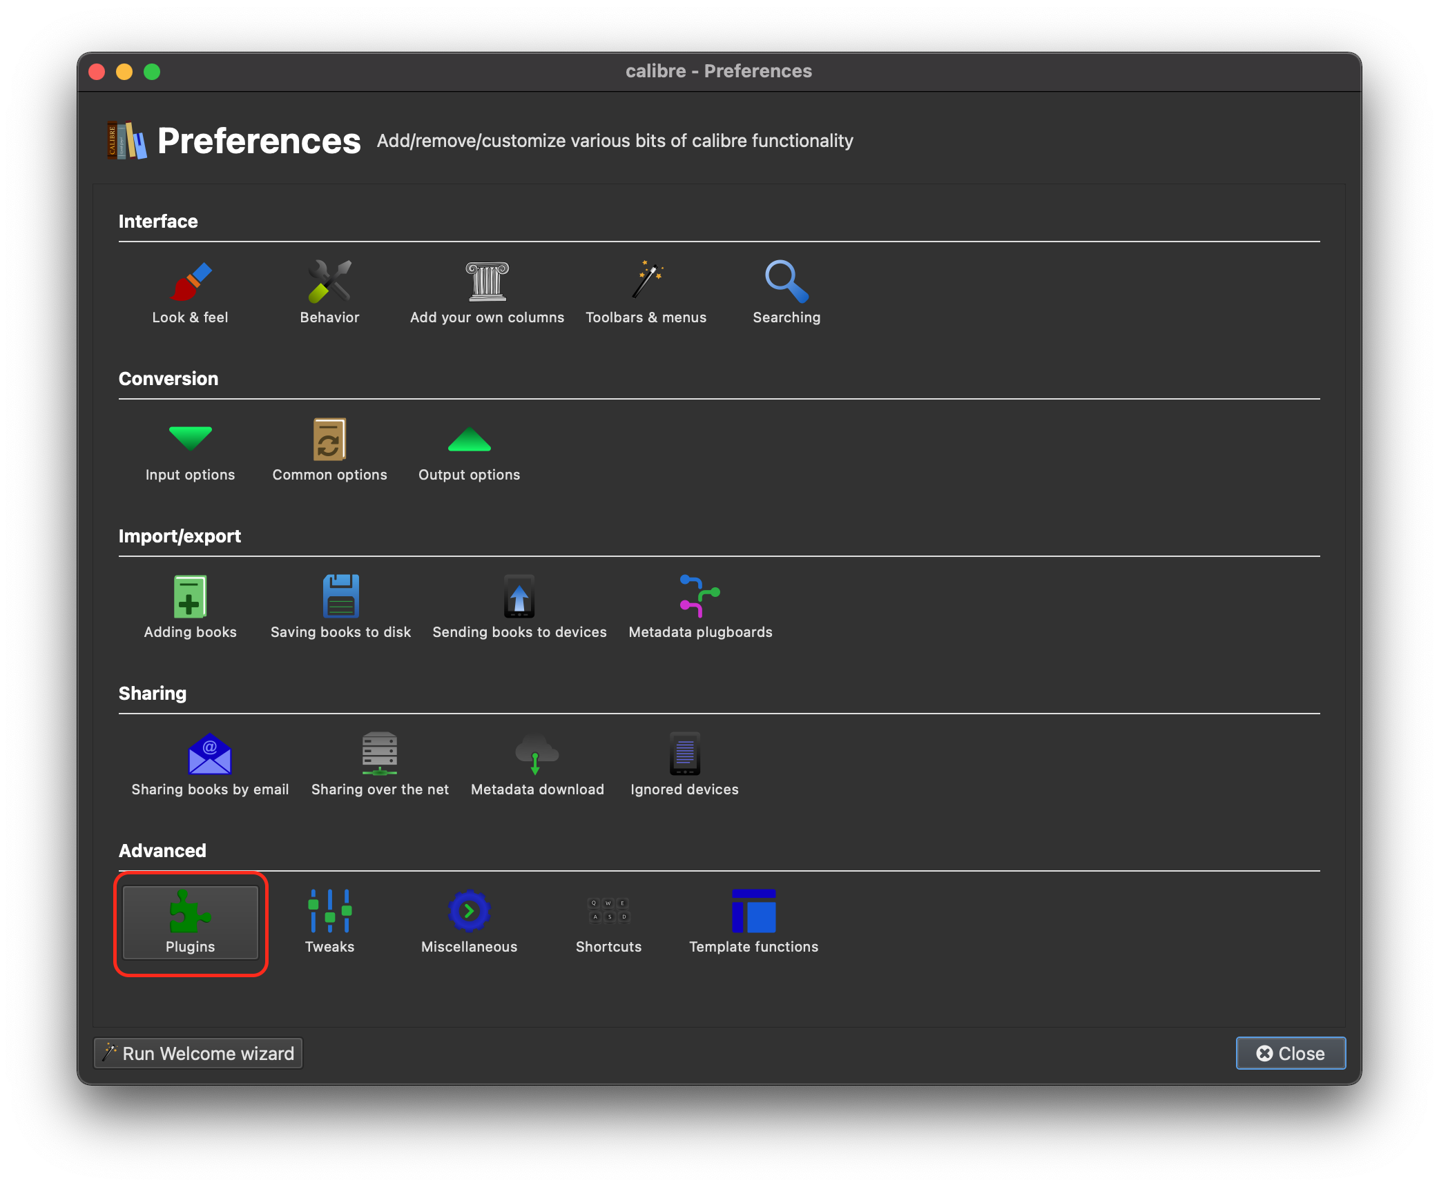This screenshot has width=1439, height=1187.
Task: Select Add your own columns
Action: 486,291
